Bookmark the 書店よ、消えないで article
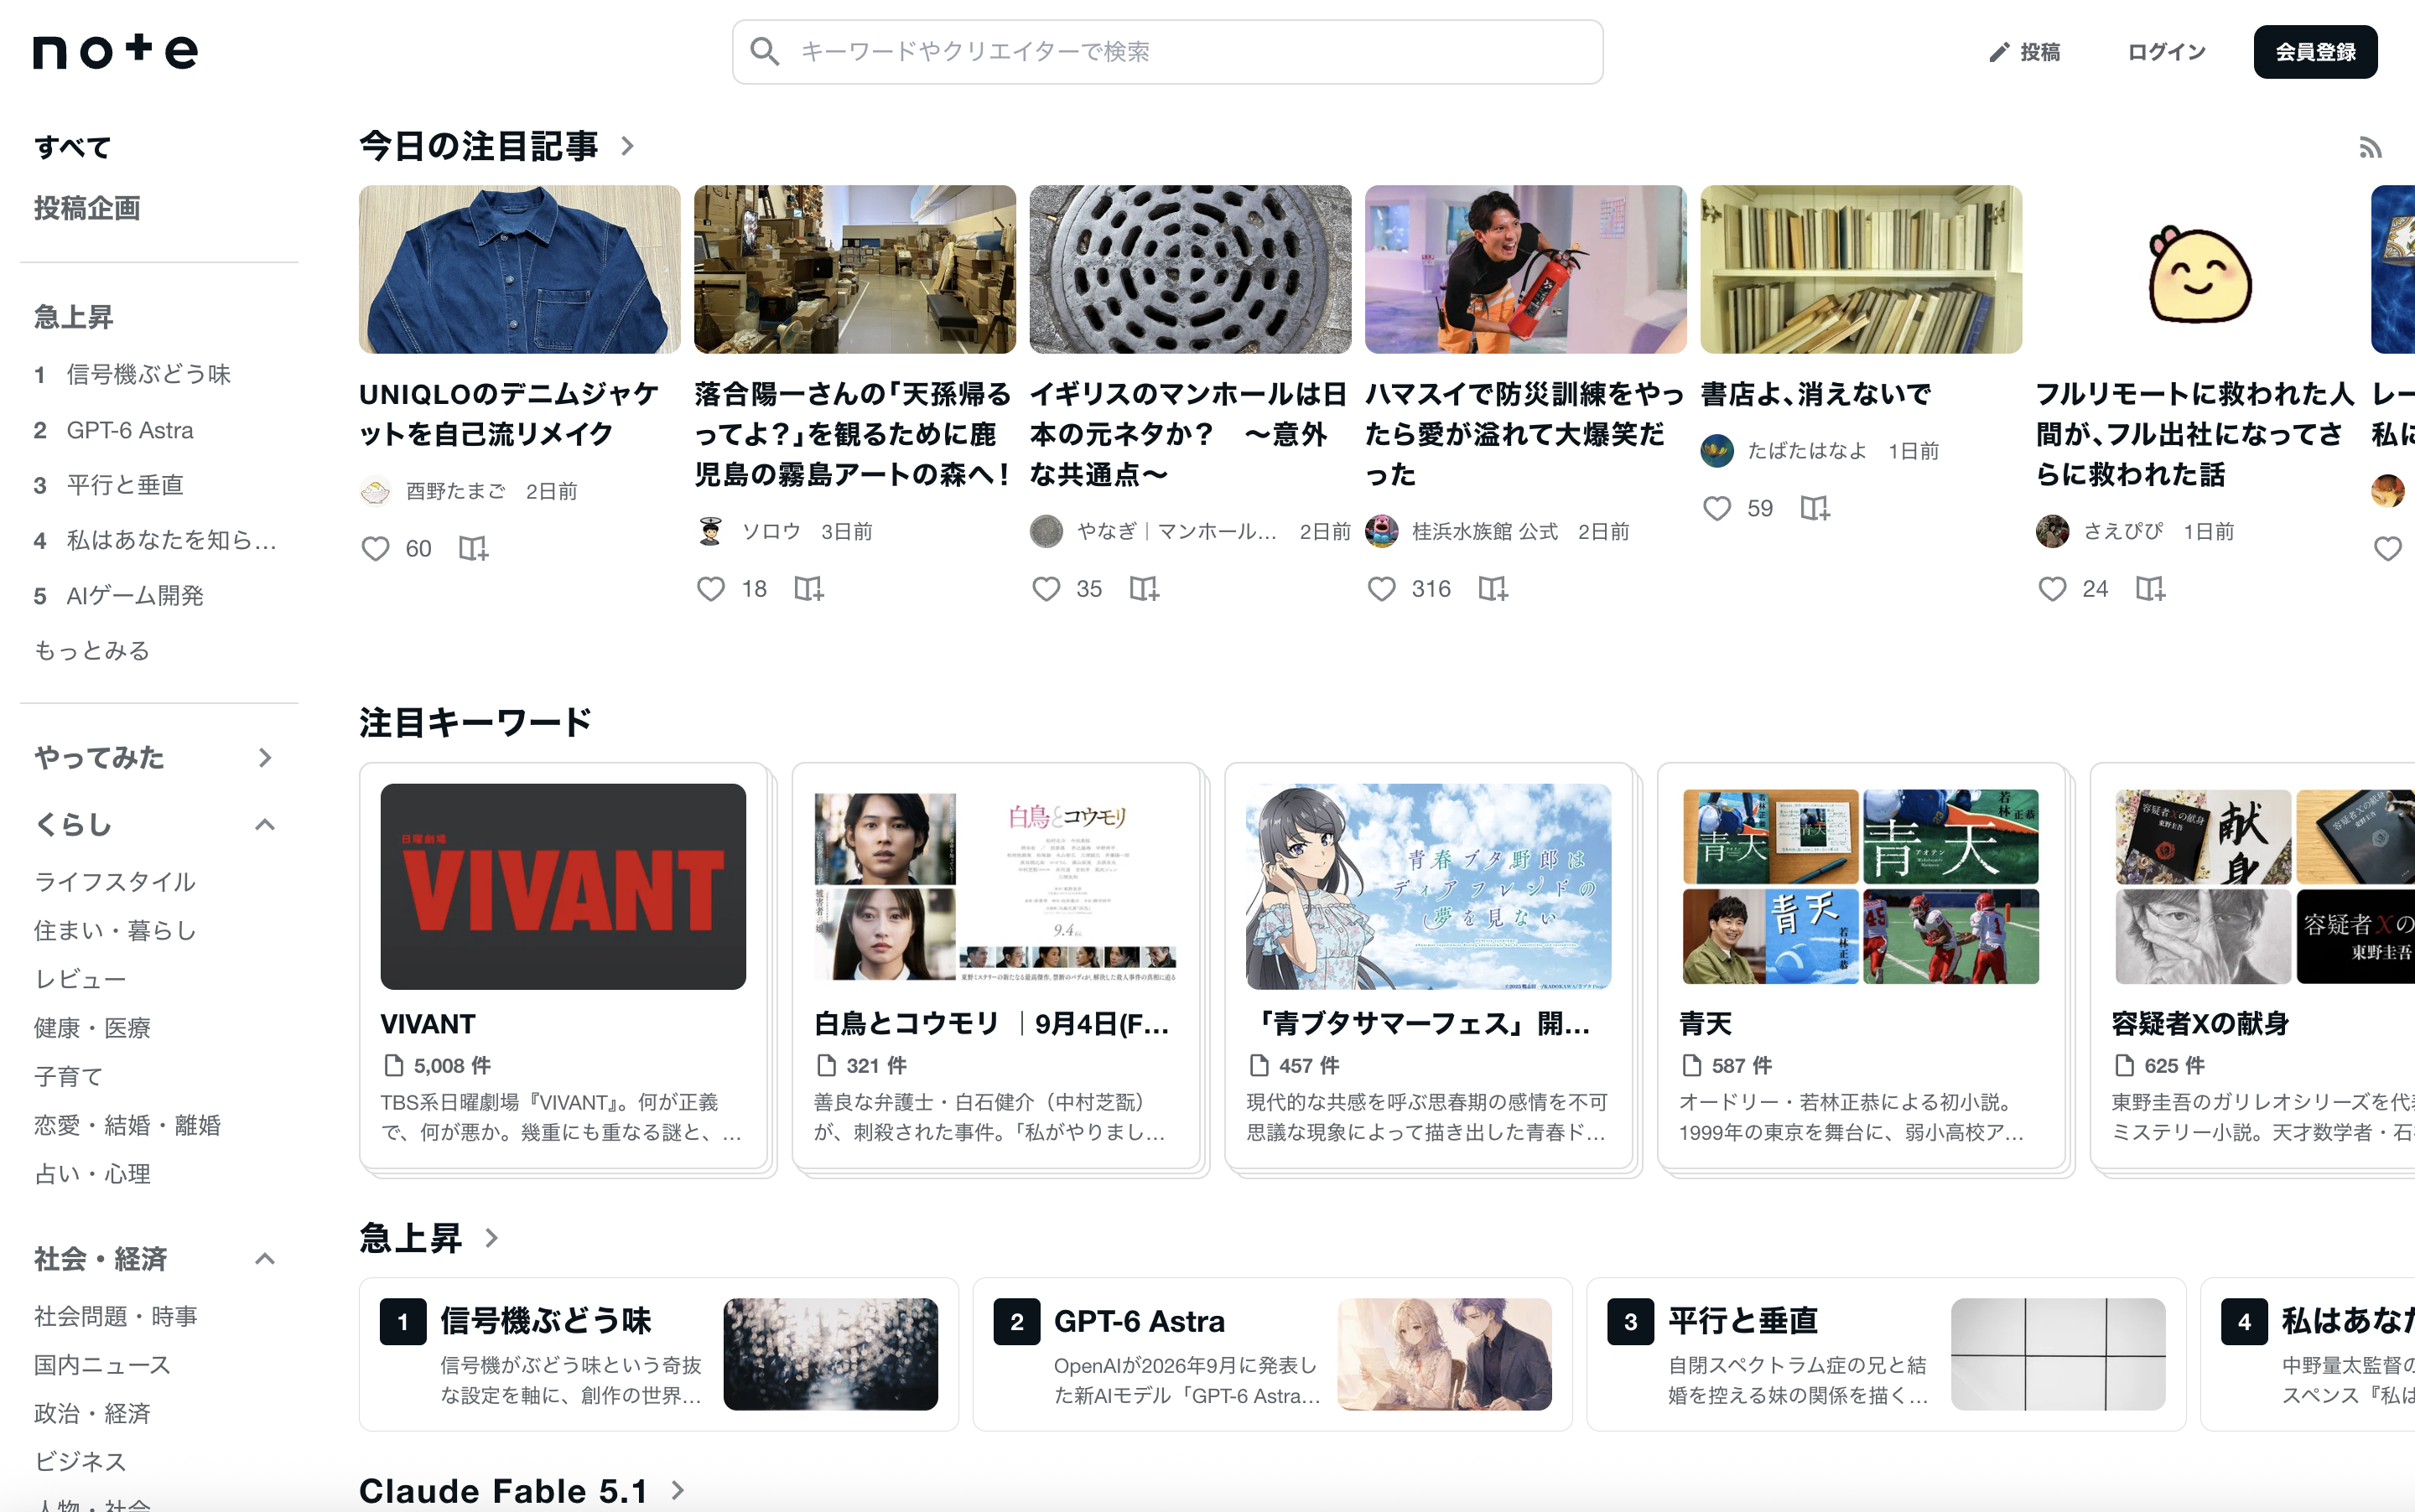 1815,509
